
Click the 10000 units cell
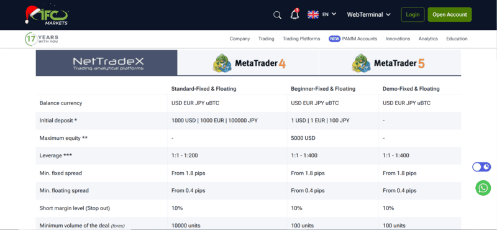(x=186, y=226)
